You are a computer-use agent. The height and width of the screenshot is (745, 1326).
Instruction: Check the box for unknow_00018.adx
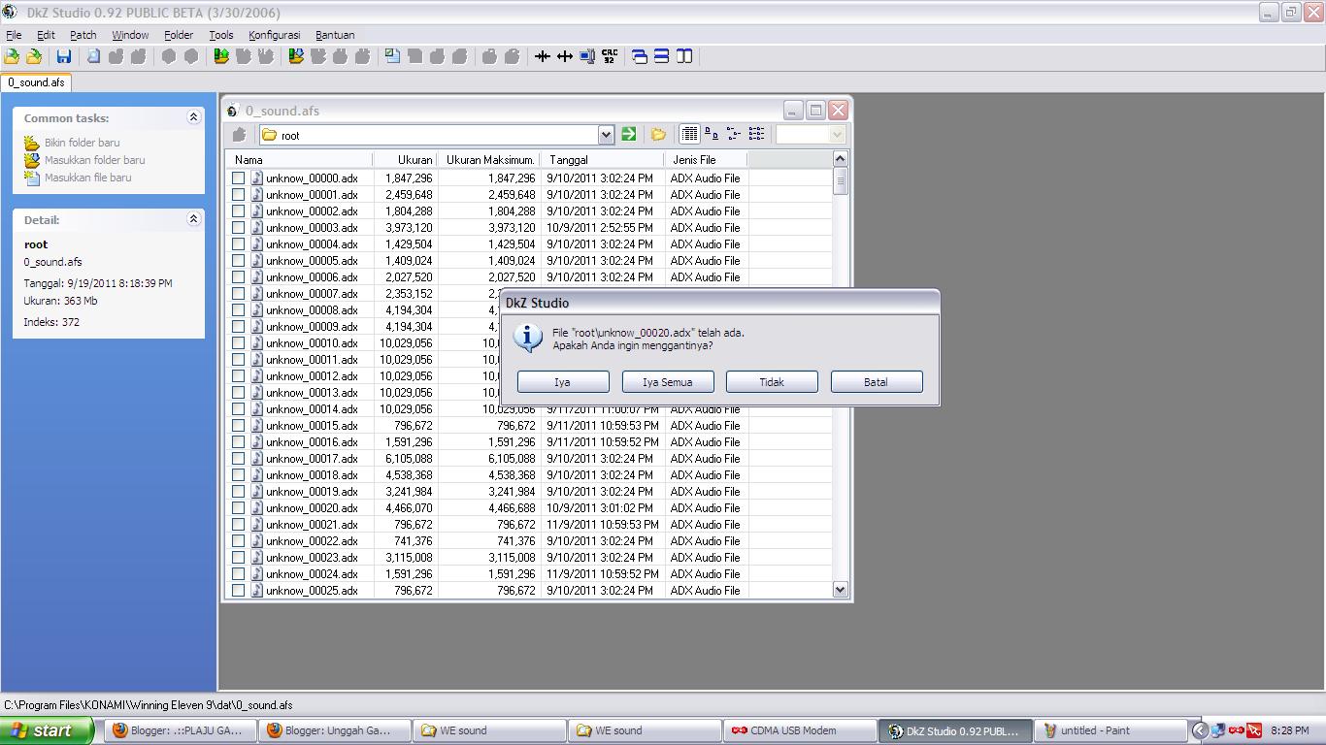(x=238, y=475)
